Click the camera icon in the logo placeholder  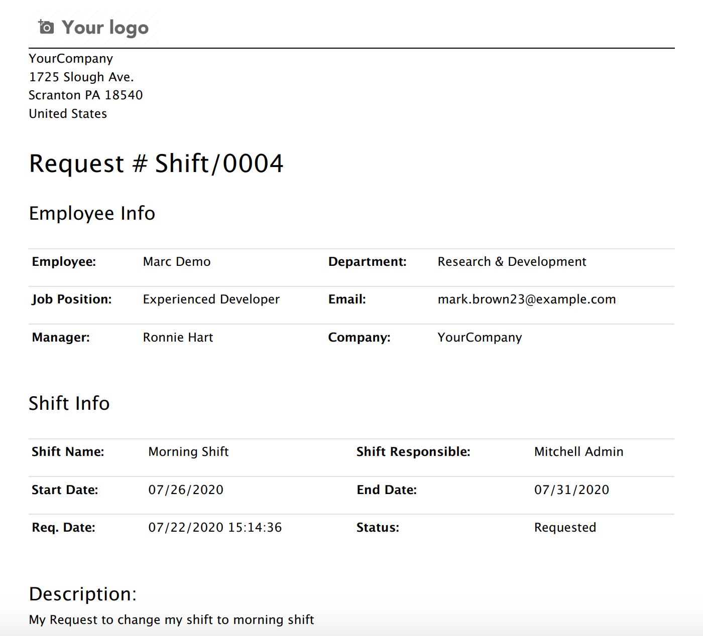[46, 27]
